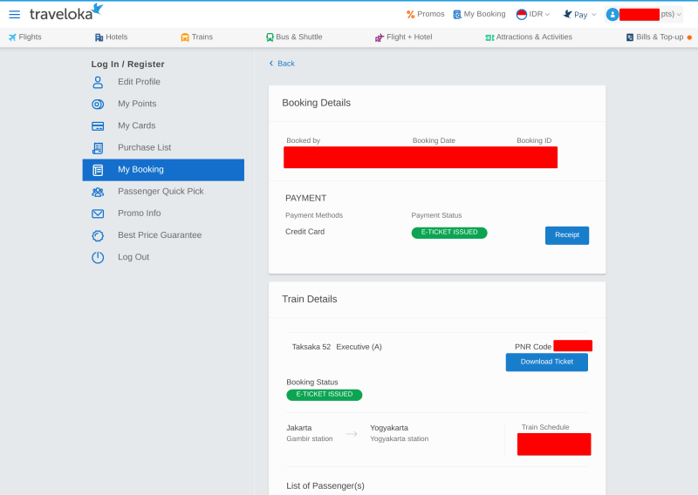Screen dimensions: 698x495
Task: Open the Hotels tab
Action: [x=112, y=37]
